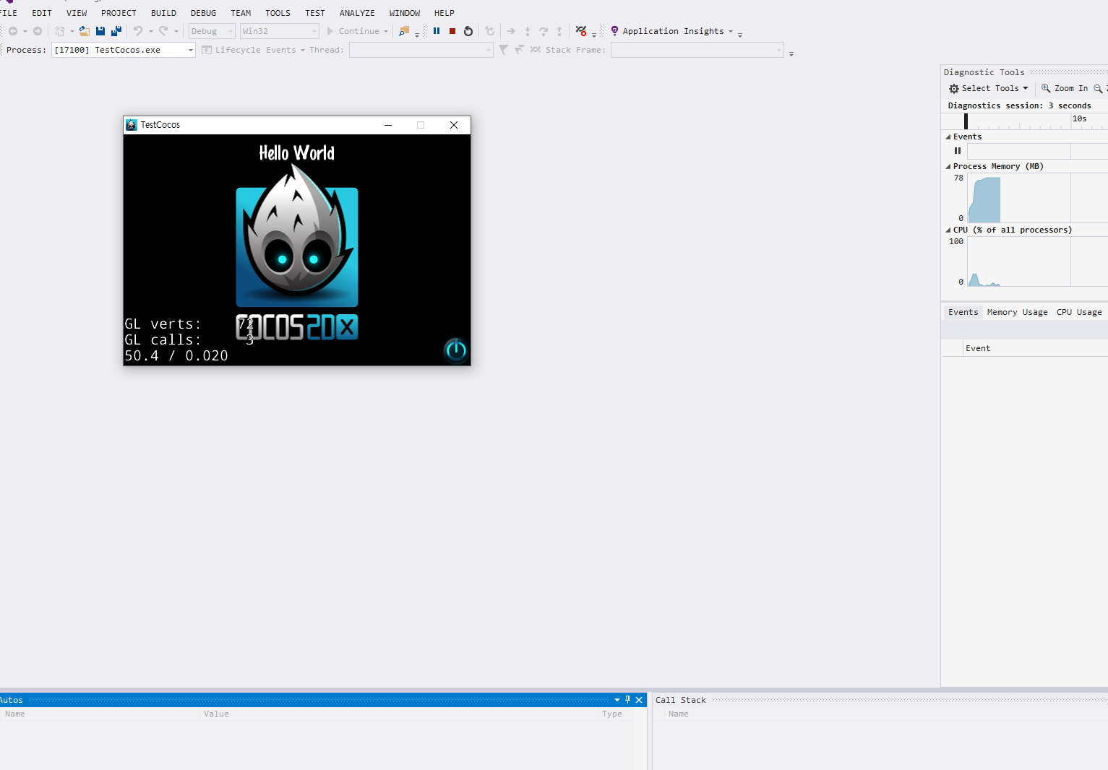Screen dimensions: 1108x770
Task: Click the Event column header in Diagnostic Tools
Action: click(1035, 348)
